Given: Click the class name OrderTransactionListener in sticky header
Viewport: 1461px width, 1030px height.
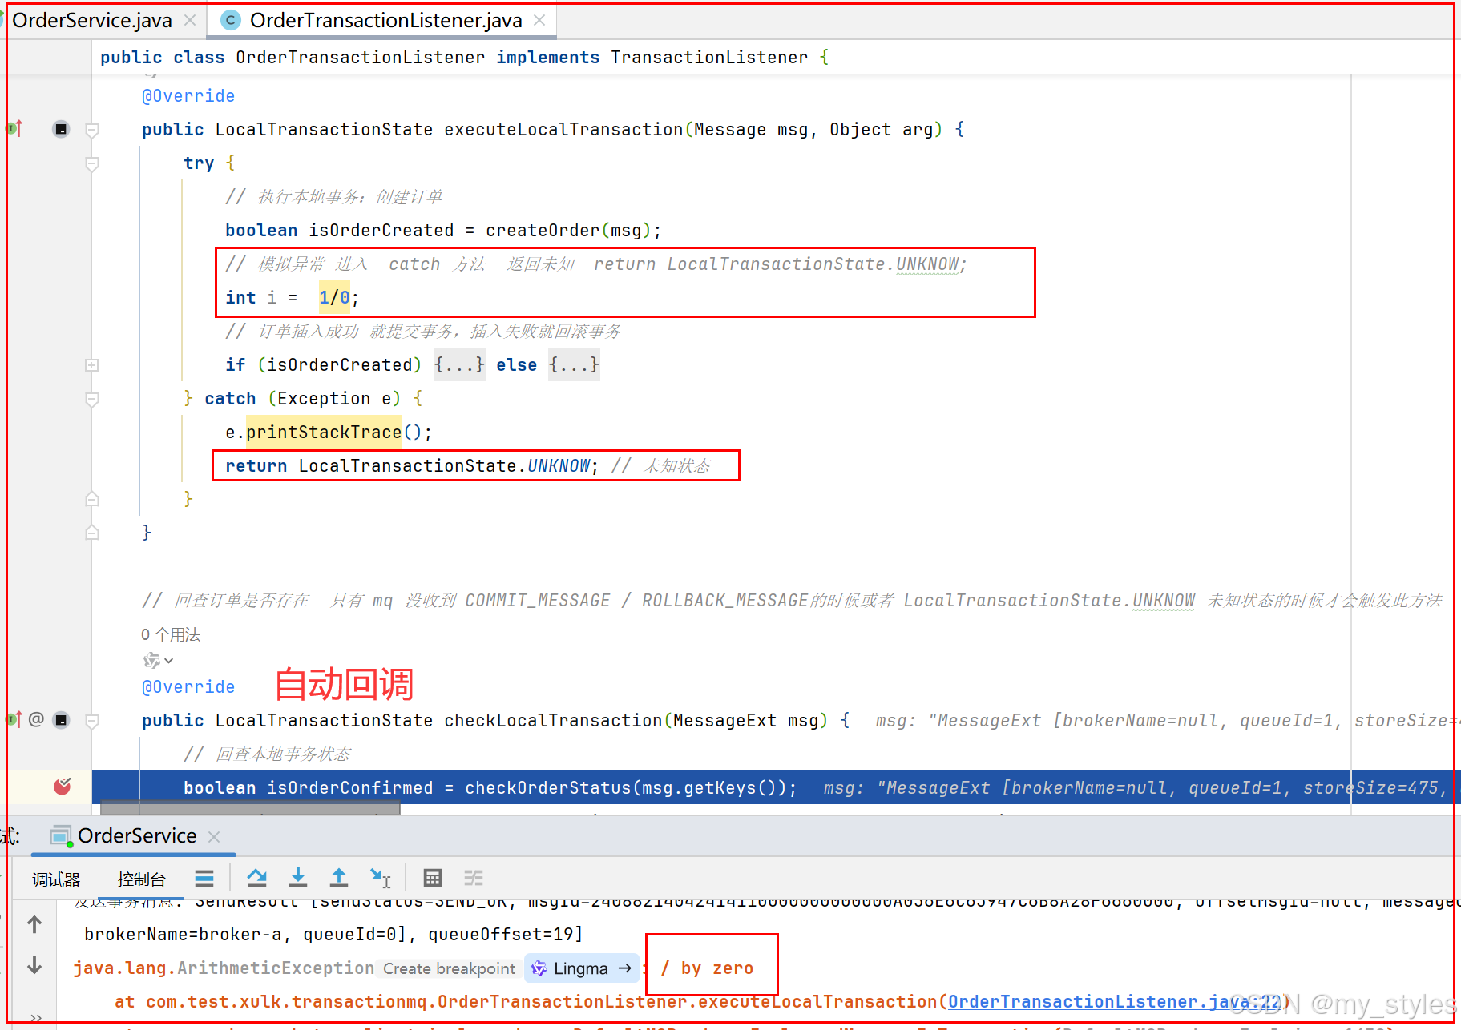Looking at the screenshot, I should [x=360, y=57].
